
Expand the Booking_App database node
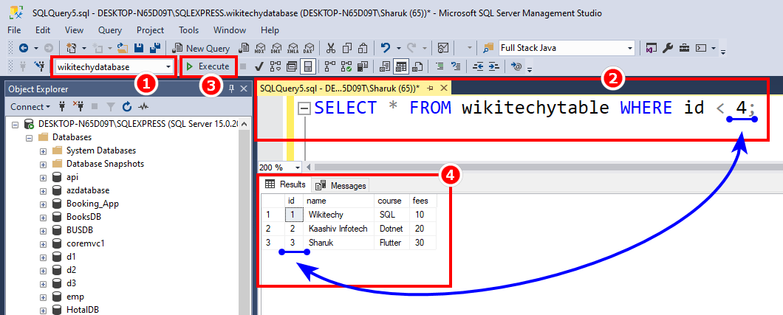coord(43,204)
